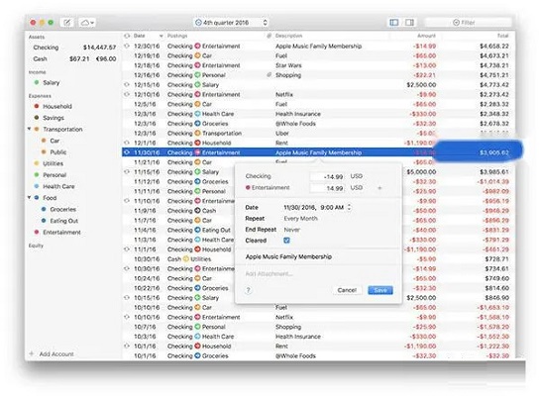Click the Postings column header
Image resolution: width=540 pixels, height=396 pixels.
177,36
